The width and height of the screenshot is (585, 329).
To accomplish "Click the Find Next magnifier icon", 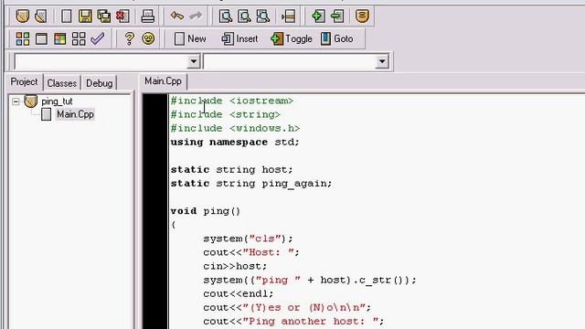I will (x=262, y=16).
